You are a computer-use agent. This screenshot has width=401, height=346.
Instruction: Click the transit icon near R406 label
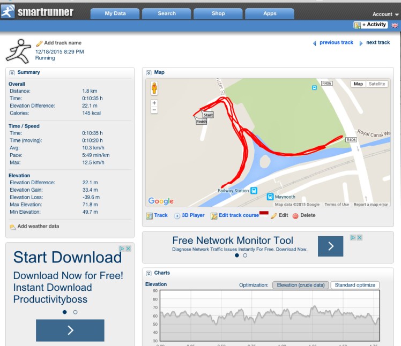[314, 88]
